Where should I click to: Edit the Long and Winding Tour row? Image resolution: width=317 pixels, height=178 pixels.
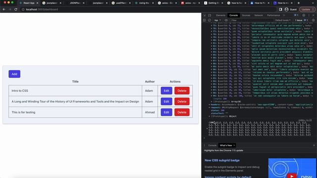coord(166,101)
